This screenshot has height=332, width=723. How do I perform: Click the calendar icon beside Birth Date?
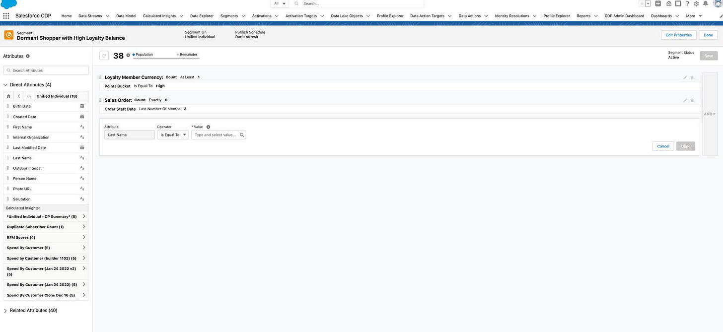(x=81, y=106)
